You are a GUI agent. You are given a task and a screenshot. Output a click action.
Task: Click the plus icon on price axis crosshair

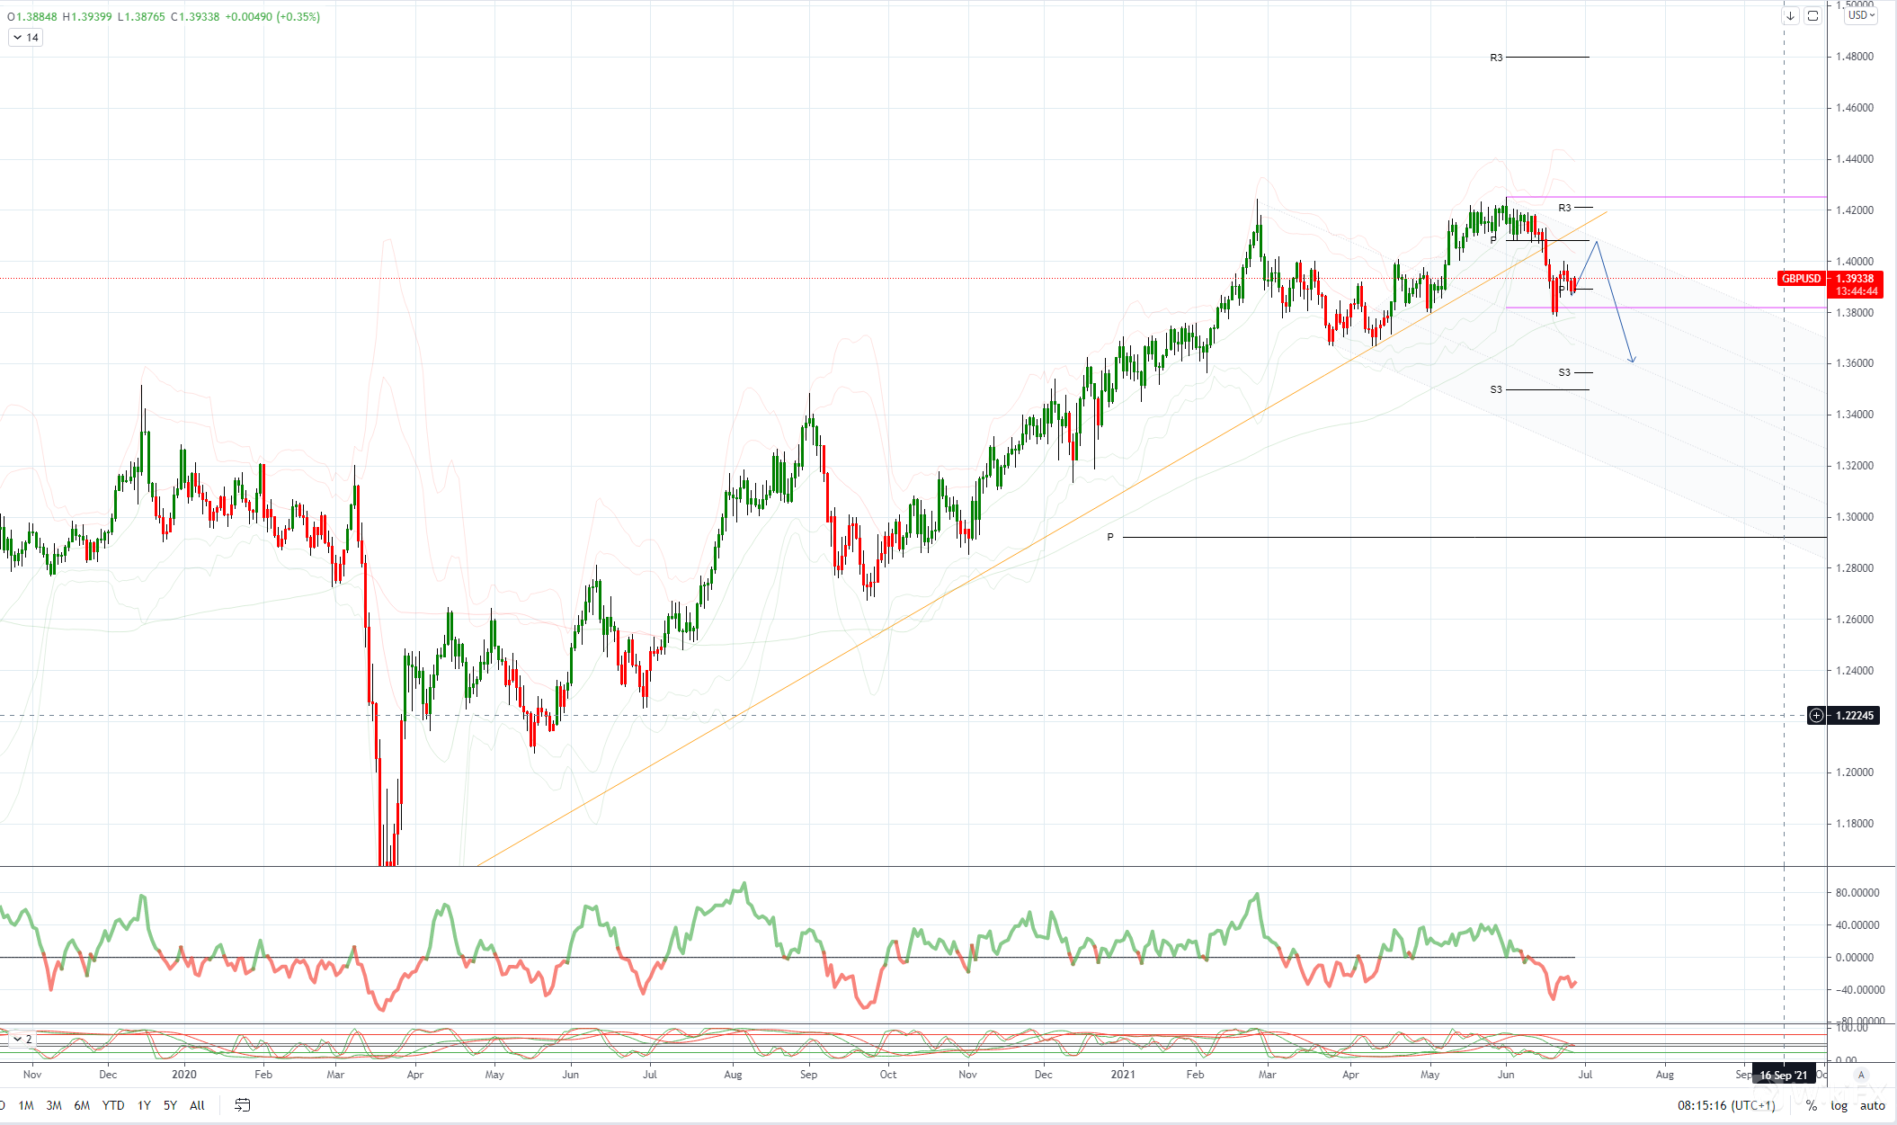[1817, 716]
